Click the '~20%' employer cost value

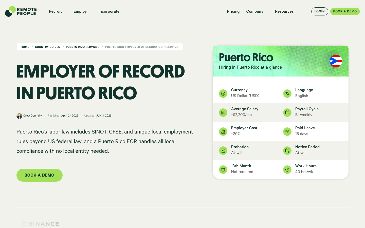pyautogui.click(x=236, y=134)
